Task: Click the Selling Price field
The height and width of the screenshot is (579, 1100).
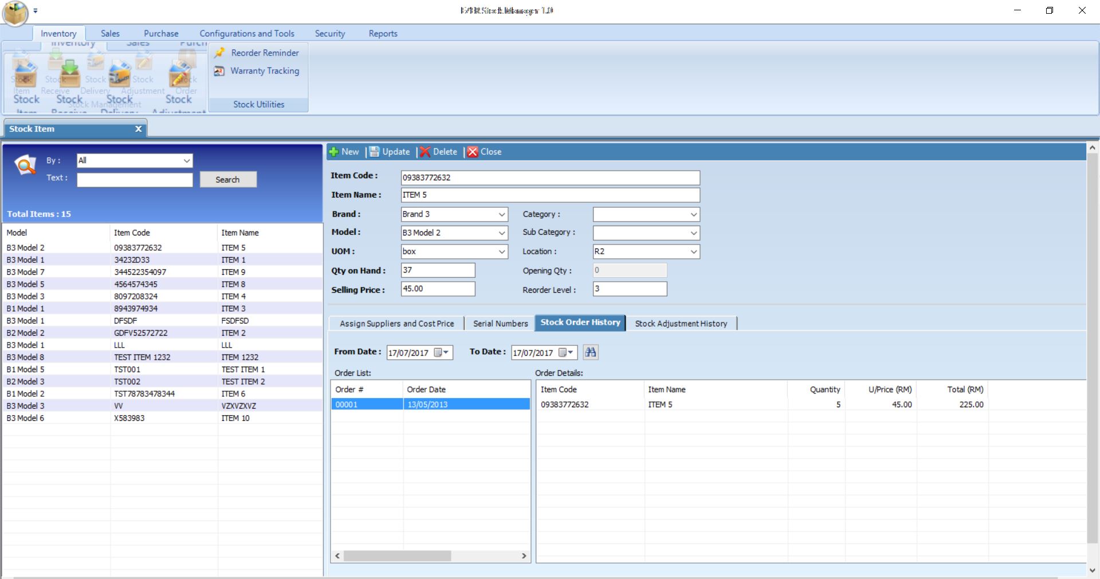Action: 438,289
